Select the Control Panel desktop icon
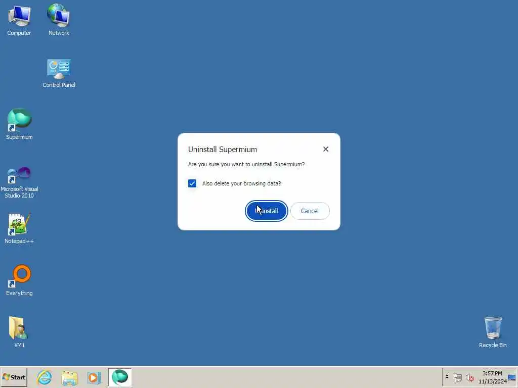The image size is (518, 388). point(59,73)
